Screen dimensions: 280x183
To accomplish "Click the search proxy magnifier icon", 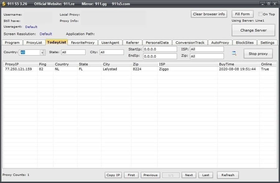I will point(234,53).
